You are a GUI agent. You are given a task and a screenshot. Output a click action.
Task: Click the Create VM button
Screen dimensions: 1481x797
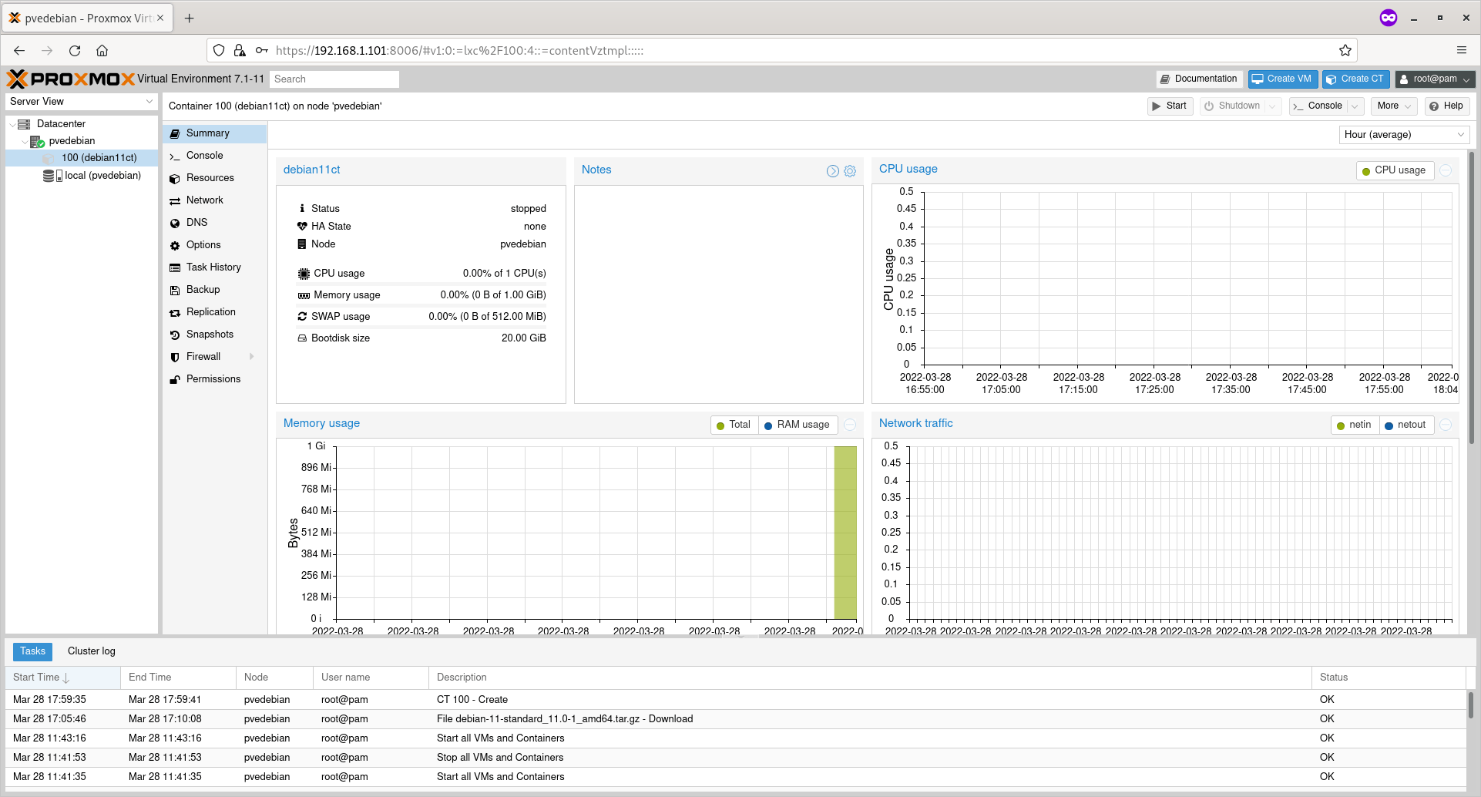click(1283, 79)
